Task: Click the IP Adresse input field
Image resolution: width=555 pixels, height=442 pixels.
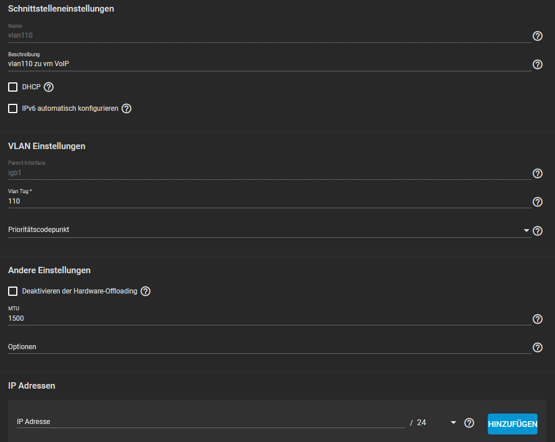Action: (x=211, y=422)
